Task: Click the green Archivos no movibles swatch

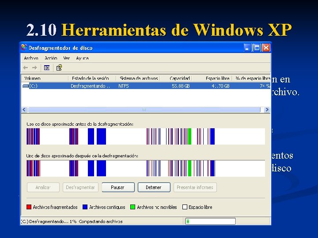Action: pyautogui.click(x=132, y=207)
